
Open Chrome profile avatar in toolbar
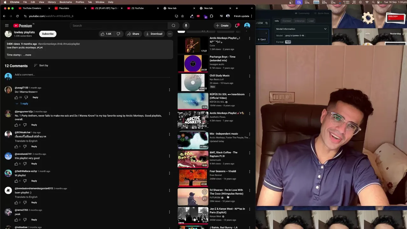[x=228, y=16]
